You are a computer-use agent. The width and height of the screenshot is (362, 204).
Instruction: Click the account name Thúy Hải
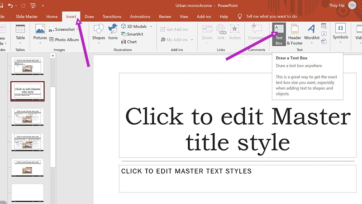click(x=337, y=5)
